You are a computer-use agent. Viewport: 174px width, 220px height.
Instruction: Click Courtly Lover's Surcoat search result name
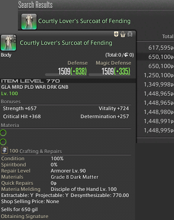84,21
